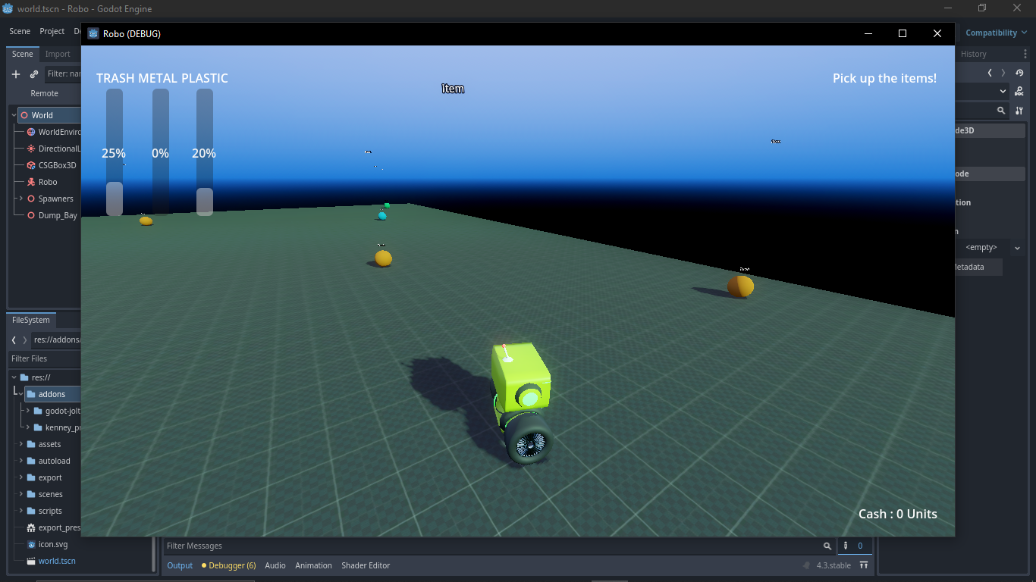Click the DirectionalLight sun icon

coord(31,149)
